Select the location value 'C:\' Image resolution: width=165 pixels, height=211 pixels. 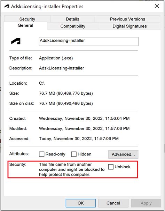(42, 83)
